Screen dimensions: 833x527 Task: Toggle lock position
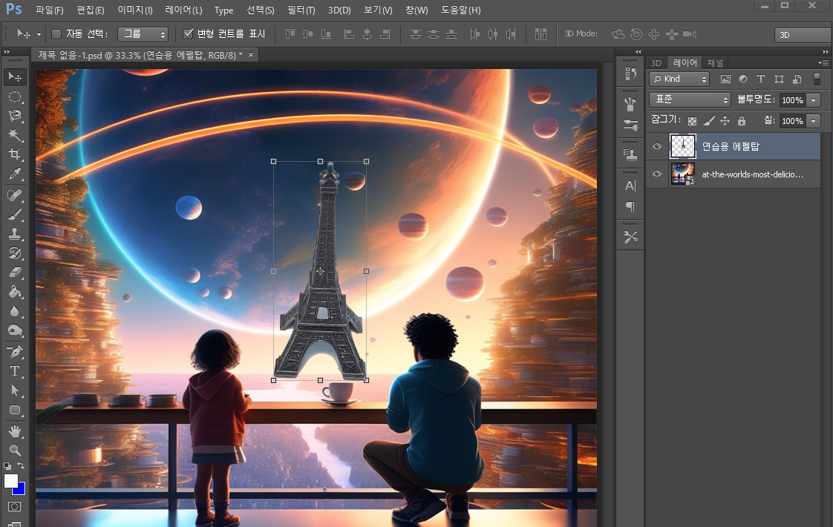[x=725, y=121]
